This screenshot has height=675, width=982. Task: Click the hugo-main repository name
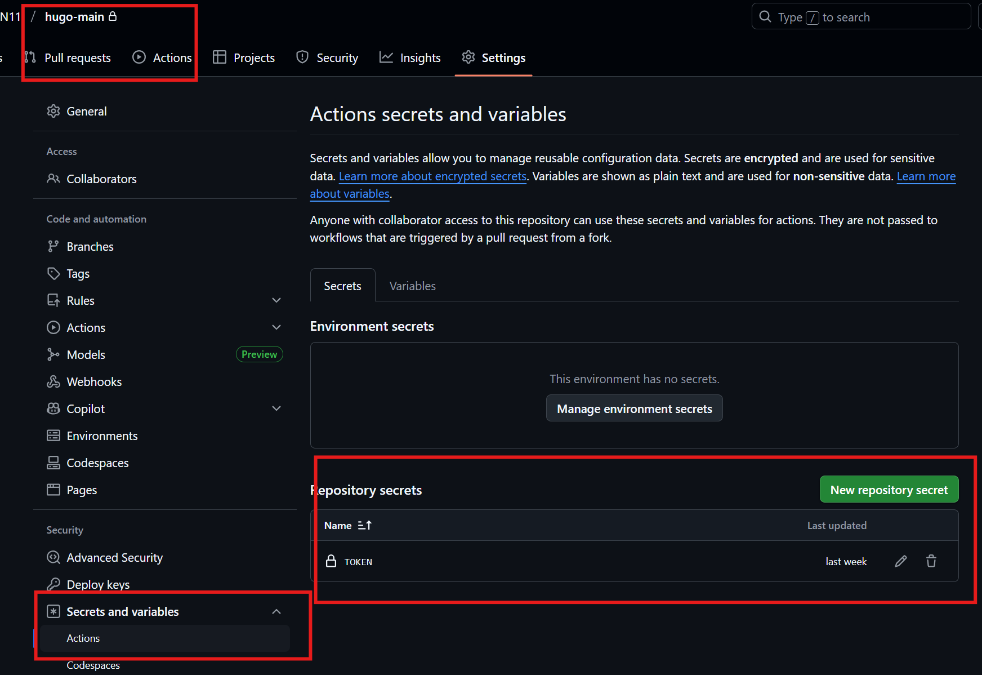click(74, 17)
